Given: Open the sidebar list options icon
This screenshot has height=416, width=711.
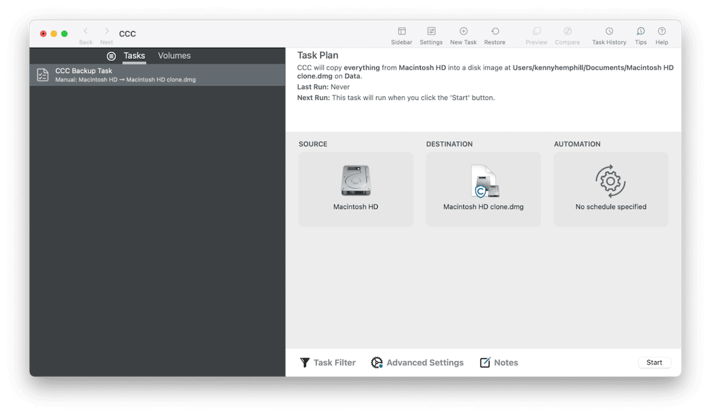Looking at the screenshot, I should (111, 56).
